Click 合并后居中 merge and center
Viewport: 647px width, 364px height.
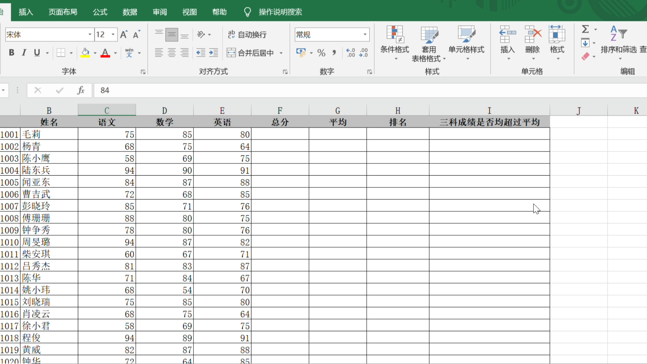click(251, 53)
